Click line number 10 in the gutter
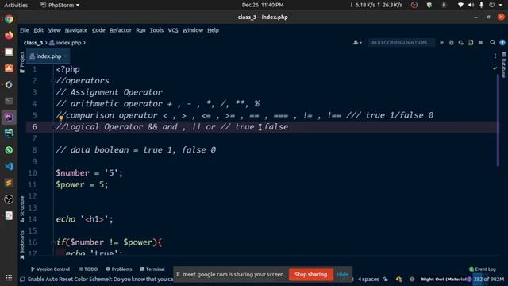 33,173
